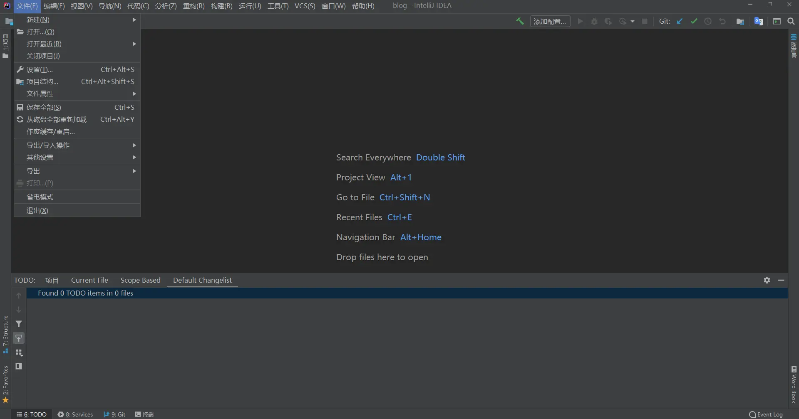The width and height of the screenshot is (799, 419).
Task: Toggle the Structure tool window stripe
Action: tap(5, 335)
